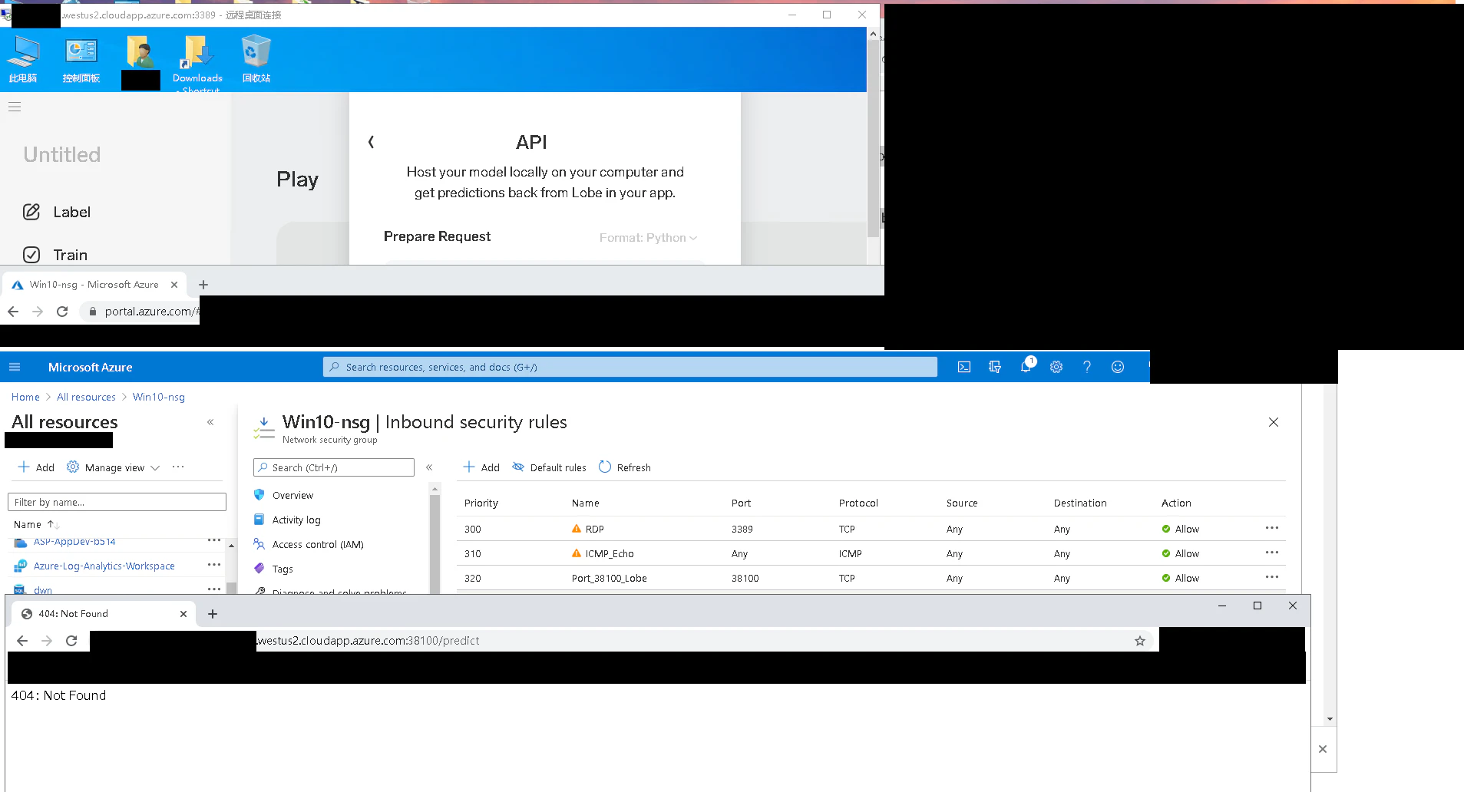Select the Train tab in Lobe
This screenshot has width=1464, height=792.
[55, 255]
